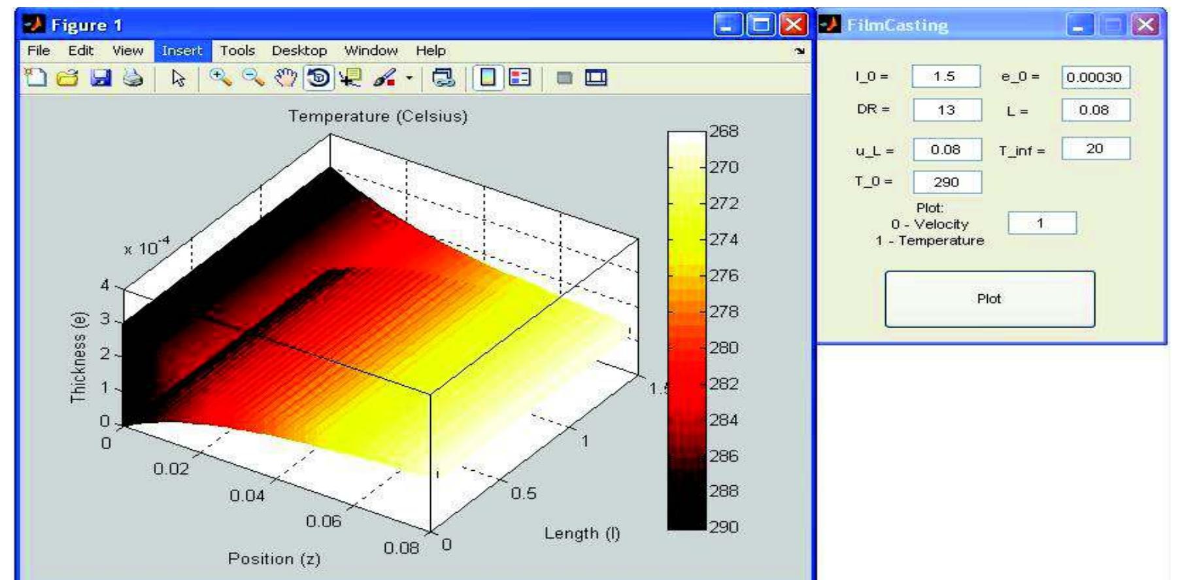This screenshot has width=1180, height=580.
Task: Click the u_L input field
Action: [947, 150]
